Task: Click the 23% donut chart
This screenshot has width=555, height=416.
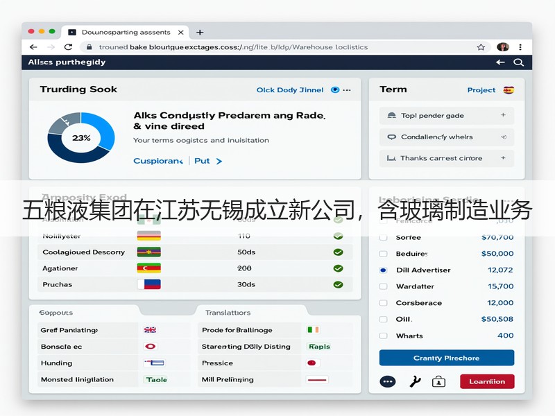Action: [81, 137]
